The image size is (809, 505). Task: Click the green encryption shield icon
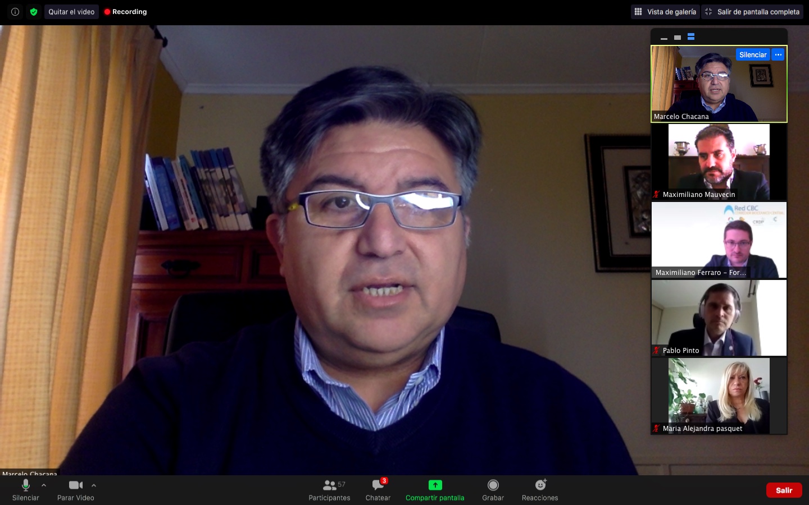[x=34, y=12]
